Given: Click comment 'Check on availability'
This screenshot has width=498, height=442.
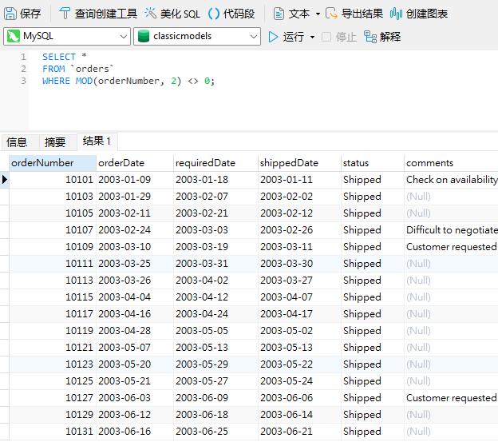Looking at the screenshot, I should pos(451,180).
